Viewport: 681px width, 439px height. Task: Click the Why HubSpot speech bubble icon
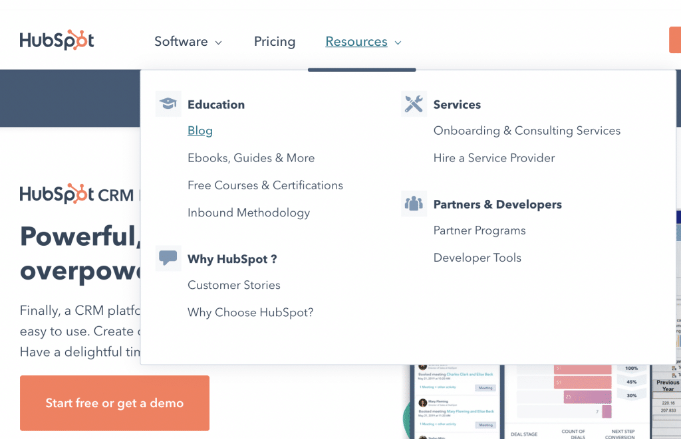pos(168,258)
